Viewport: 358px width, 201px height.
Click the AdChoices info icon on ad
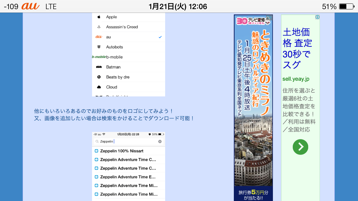click(x=317, y=17)
